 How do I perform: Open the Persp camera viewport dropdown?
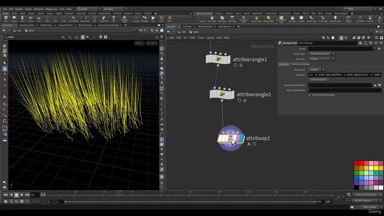(x=139, y=43)
